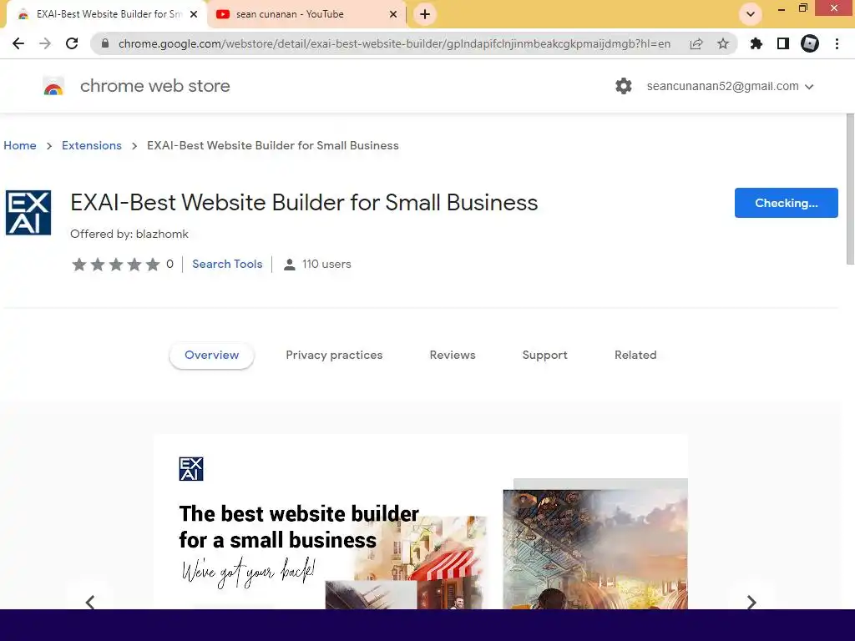Restore down the Chrome window
Viewport: 855px width, 641px height.
pyautogui.click(x=802, y=8)
